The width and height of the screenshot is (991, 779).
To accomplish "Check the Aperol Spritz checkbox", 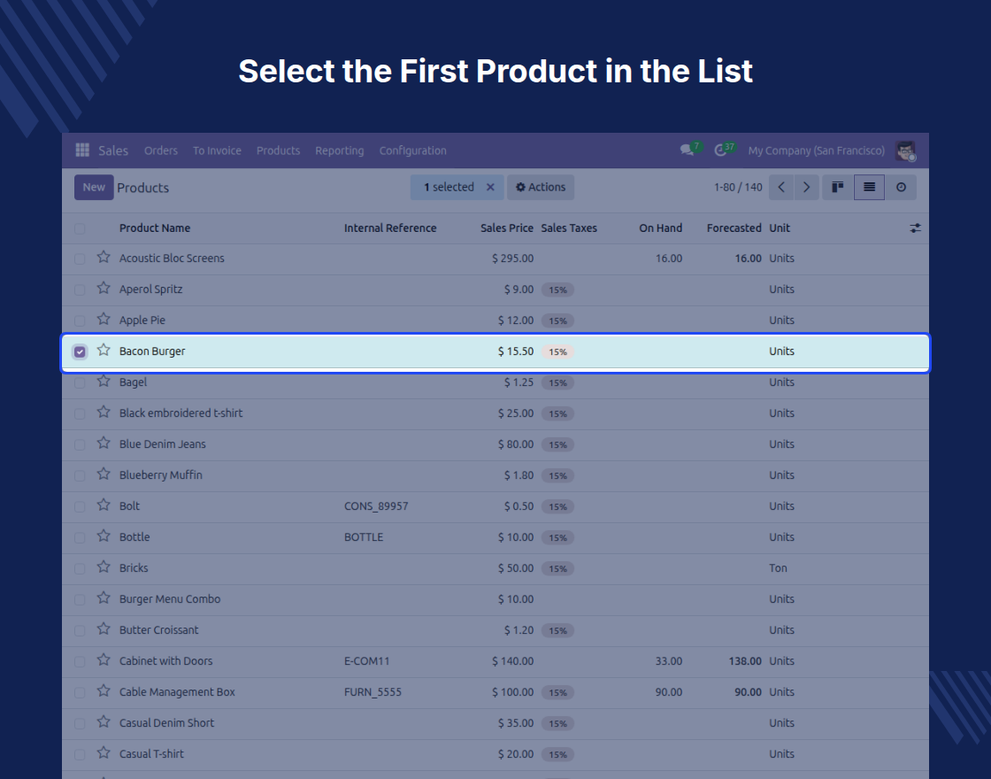I will (80, 289).
